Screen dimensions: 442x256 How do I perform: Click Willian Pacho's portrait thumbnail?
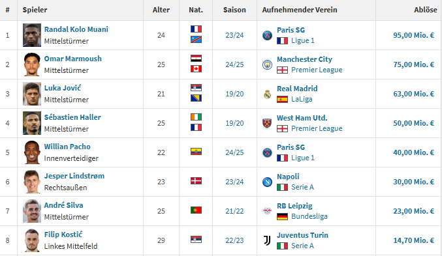tap(32, 152)
